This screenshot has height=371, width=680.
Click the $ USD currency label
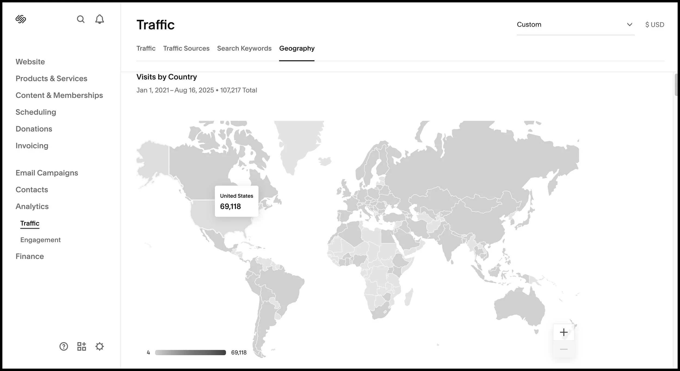(654, 25)
